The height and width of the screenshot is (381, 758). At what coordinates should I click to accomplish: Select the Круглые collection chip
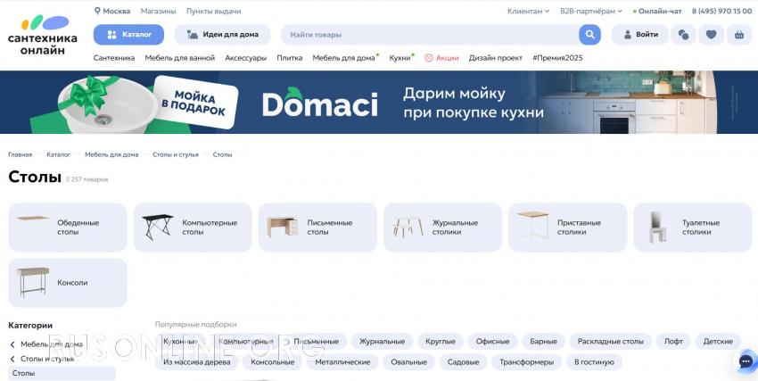point(441,342)
